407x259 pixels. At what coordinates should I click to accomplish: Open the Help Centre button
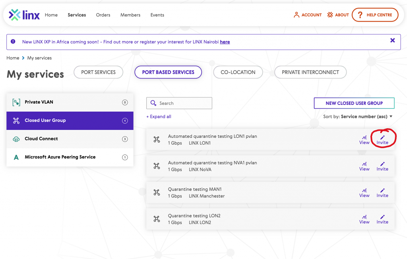(x=375, y=15)
